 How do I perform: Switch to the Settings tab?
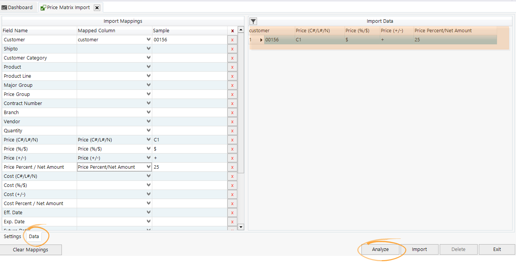[x=12, y=236]
